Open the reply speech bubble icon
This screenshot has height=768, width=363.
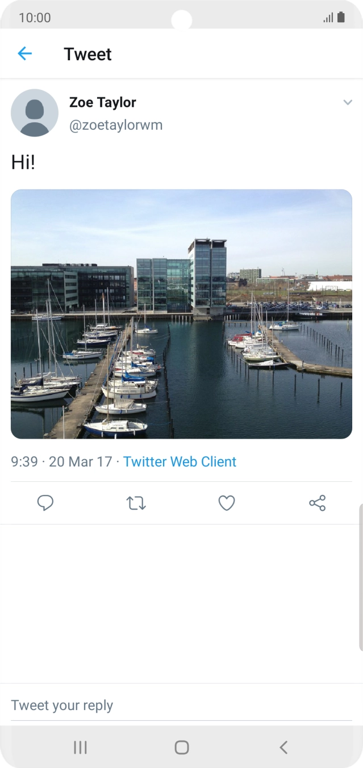45,503
